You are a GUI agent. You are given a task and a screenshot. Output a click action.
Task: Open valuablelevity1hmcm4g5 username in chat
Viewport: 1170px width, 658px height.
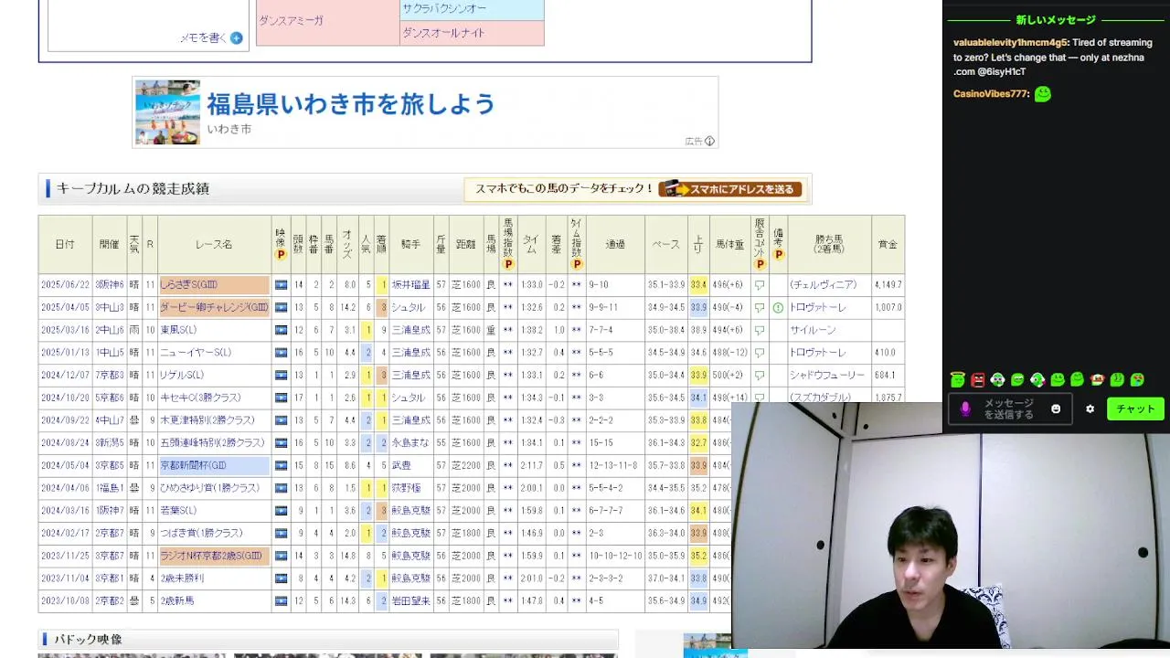[1010, 42]
